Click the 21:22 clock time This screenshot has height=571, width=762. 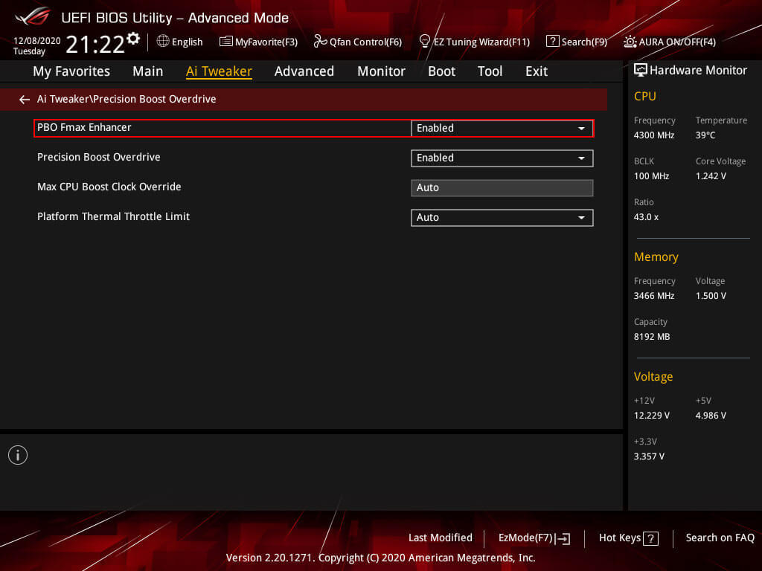(95, 45)
